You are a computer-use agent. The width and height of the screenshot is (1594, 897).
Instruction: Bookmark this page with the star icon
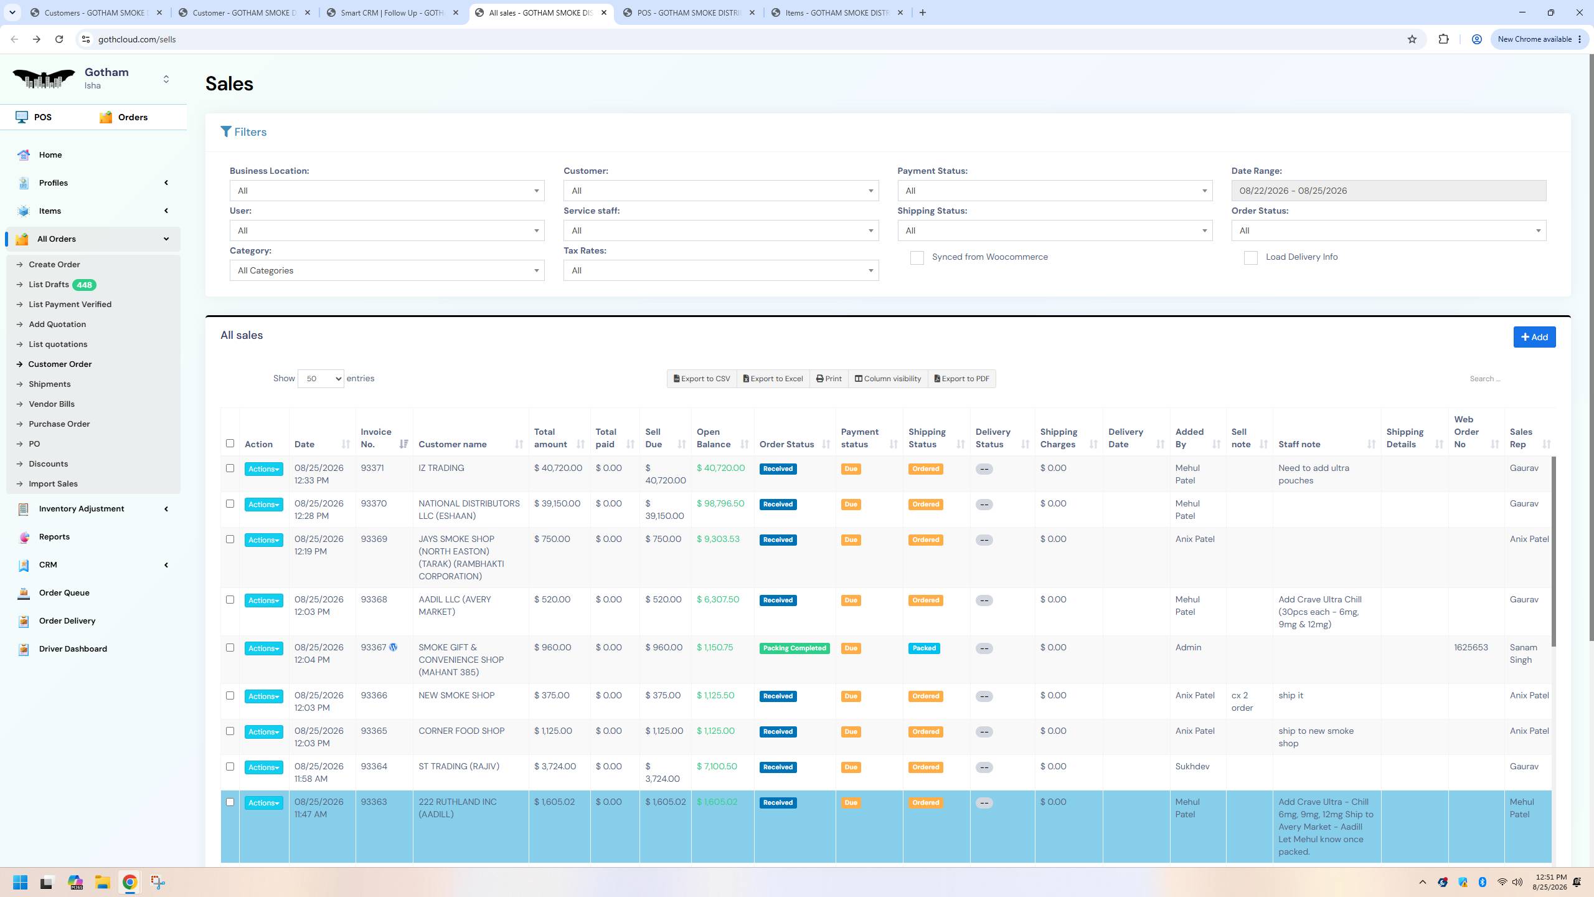(x=1412, y=39)
